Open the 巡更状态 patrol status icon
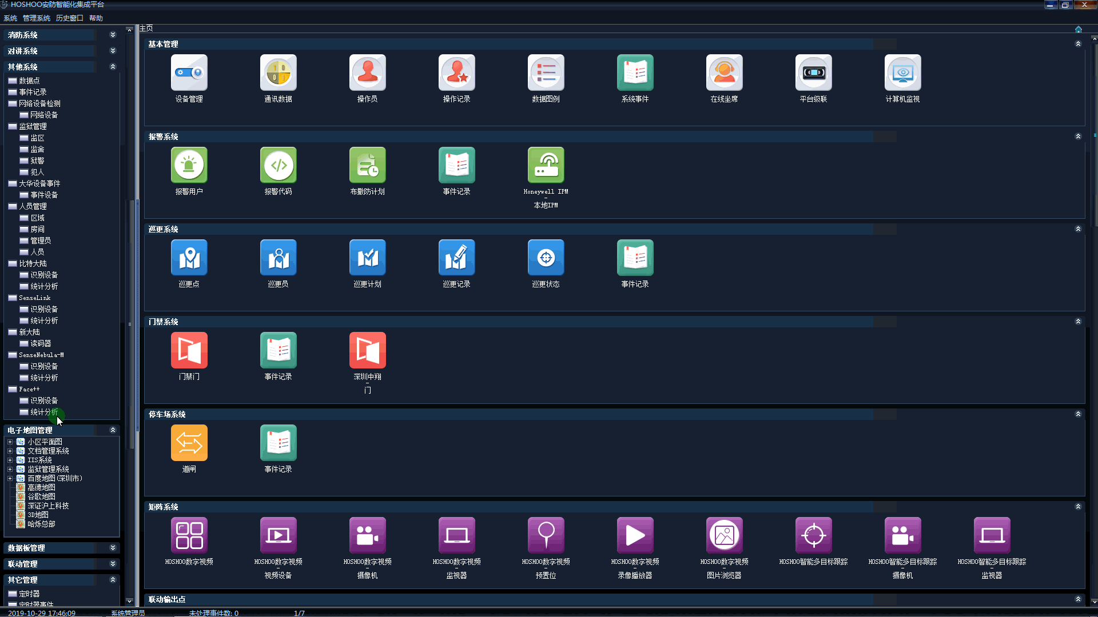Screen dimensions: 1098x617 (546, 258)
